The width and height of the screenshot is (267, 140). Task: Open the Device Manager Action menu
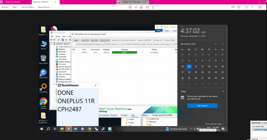(58, 36)
